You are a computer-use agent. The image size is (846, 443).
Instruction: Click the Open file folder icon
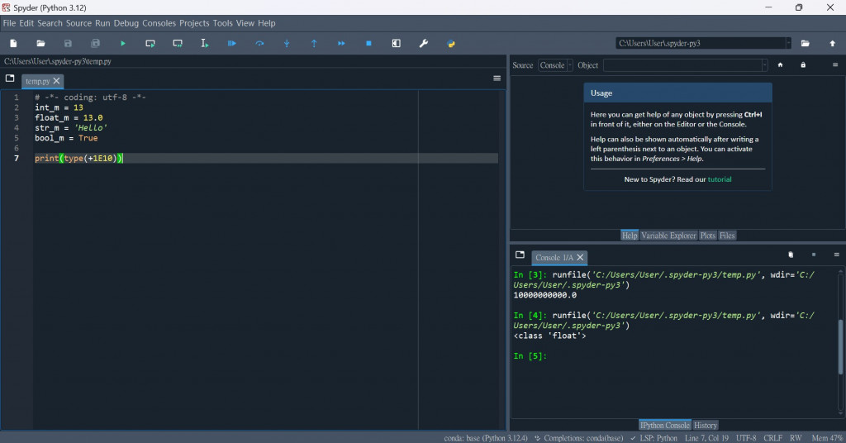pos(40,43)
